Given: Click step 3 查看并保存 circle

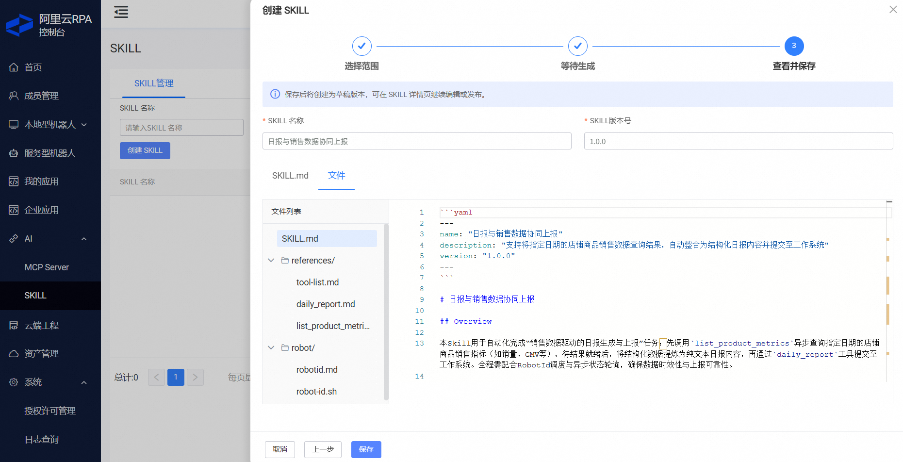Looking at the screenshot, I should pyautogui.click(x=794, y=46).
